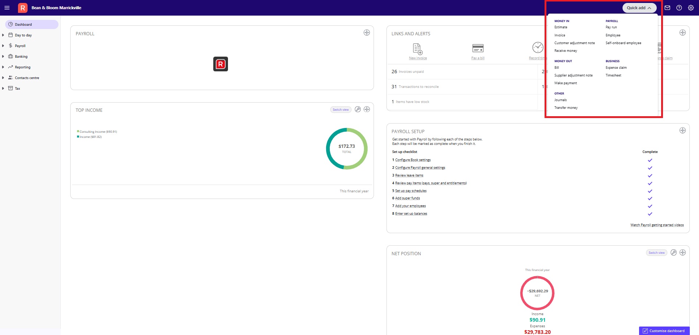
Task: Select Estimate from Quick add menu
Action: click(x=561, y=27)
